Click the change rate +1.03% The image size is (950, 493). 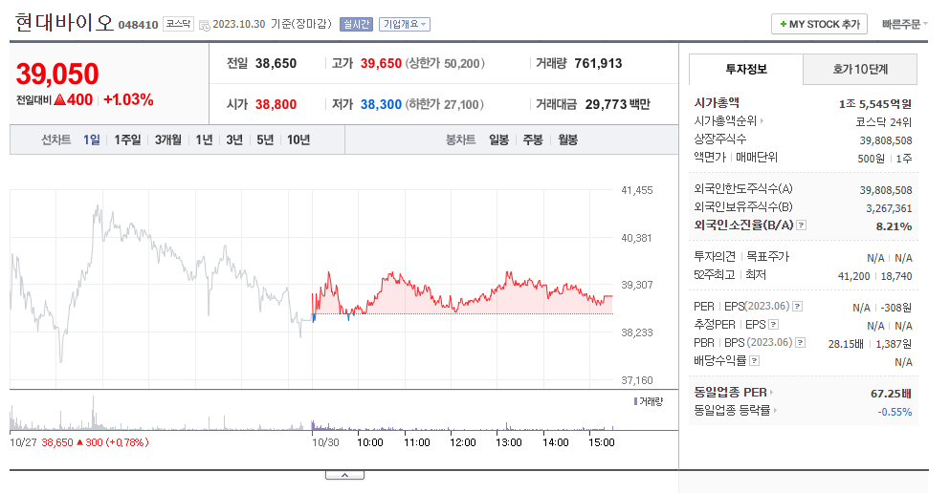coord(128,99)
